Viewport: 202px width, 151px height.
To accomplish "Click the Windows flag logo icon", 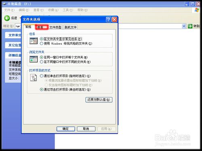I will click(x=197, y=10).
